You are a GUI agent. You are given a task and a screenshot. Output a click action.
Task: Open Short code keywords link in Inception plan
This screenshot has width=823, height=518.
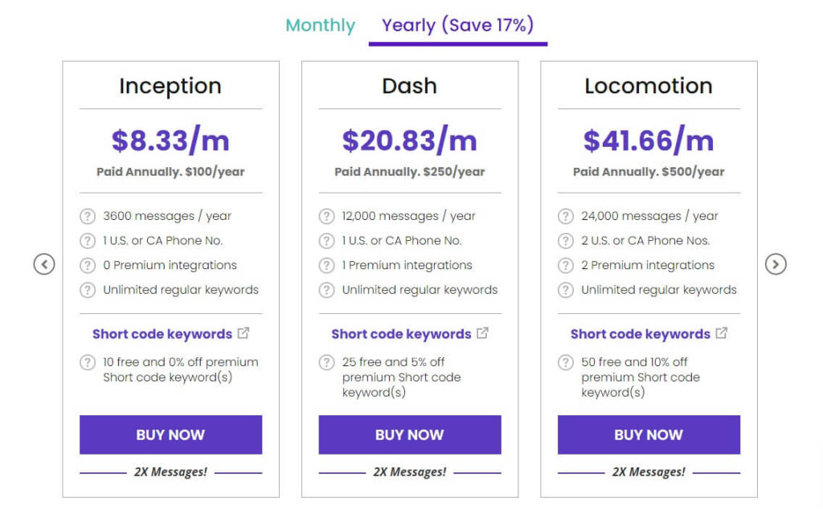[x=162, y=334]
